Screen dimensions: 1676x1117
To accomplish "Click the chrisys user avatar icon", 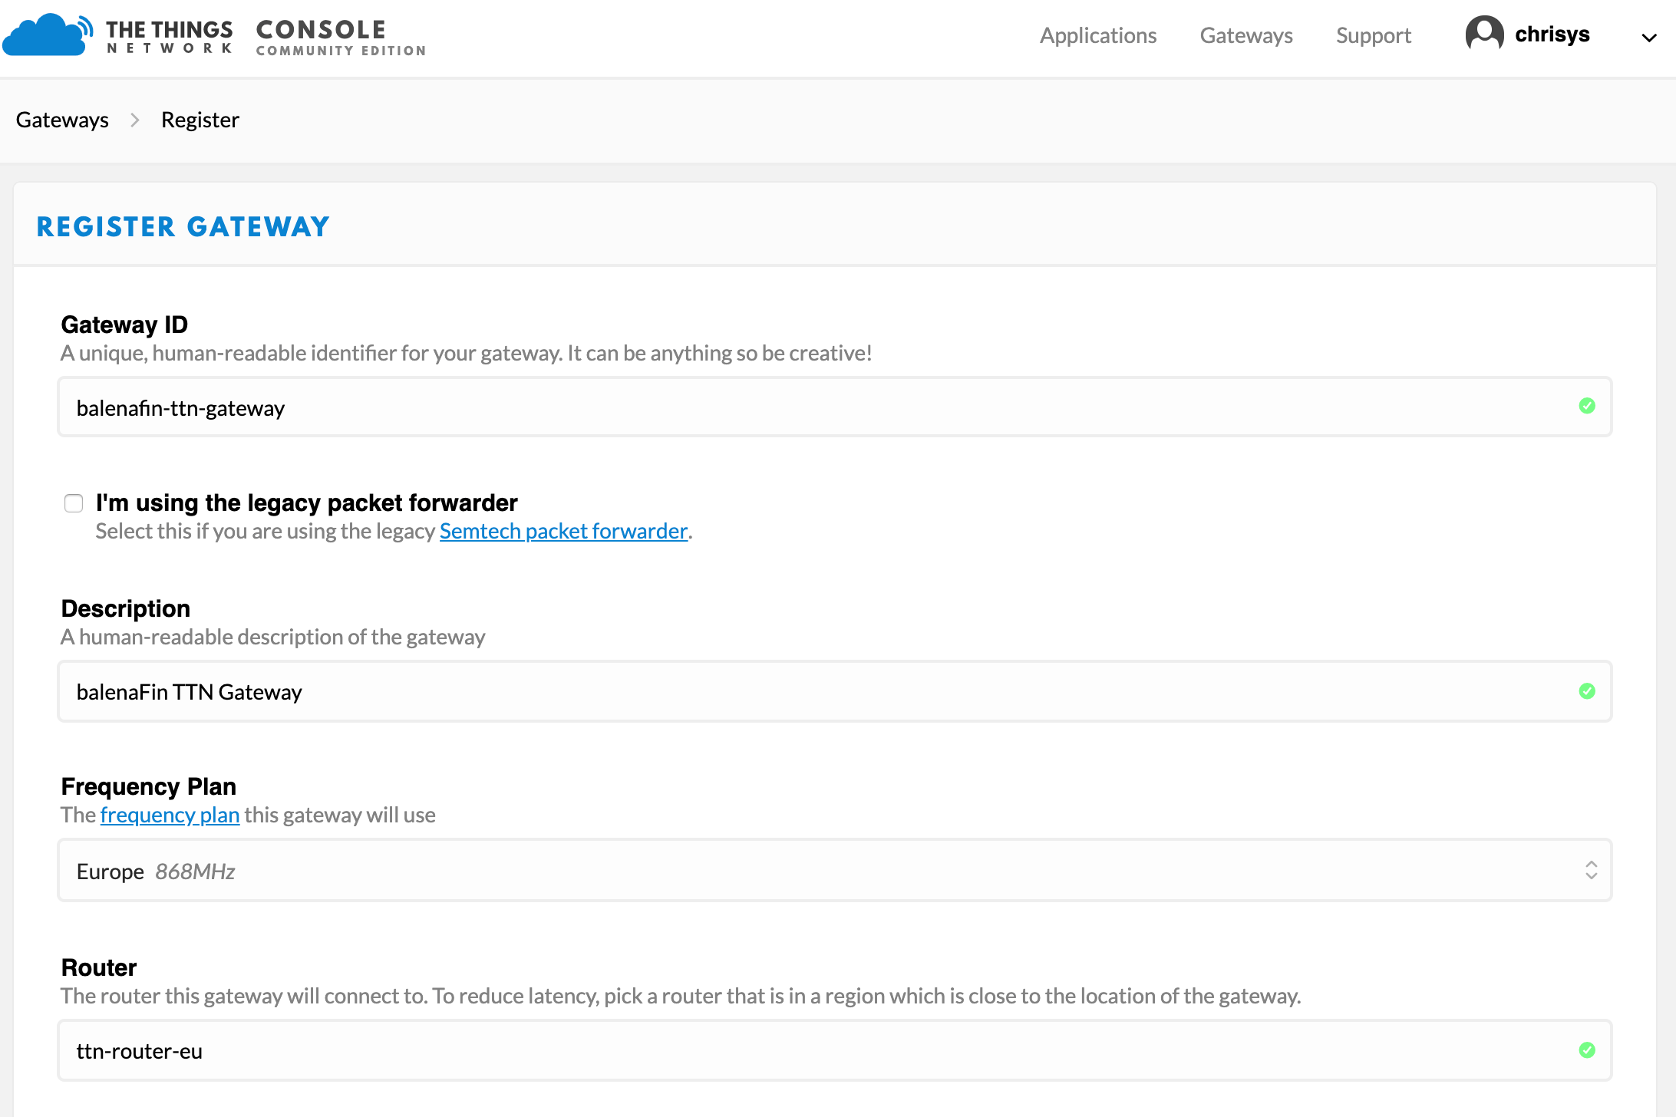I will 1484,34.
